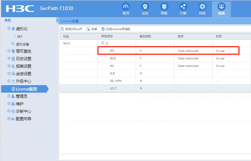This screenshot has height=161, width=251.
Task: Expand the 高可靠性 node
Action: point(9,51)
